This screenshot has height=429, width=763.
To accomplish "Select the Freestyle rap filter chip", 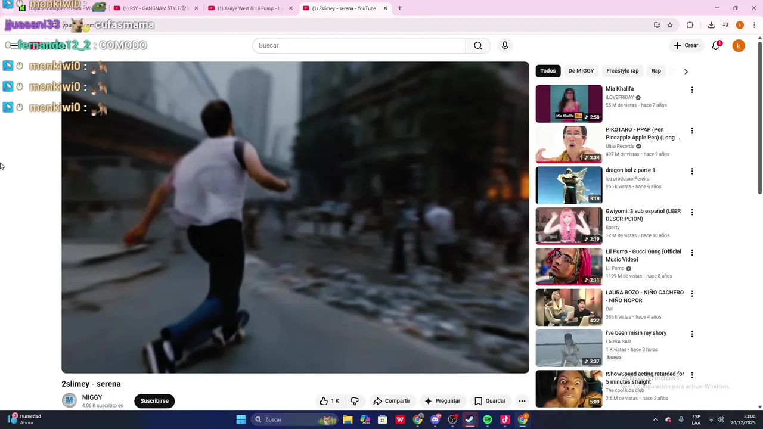I will [622, 71].
